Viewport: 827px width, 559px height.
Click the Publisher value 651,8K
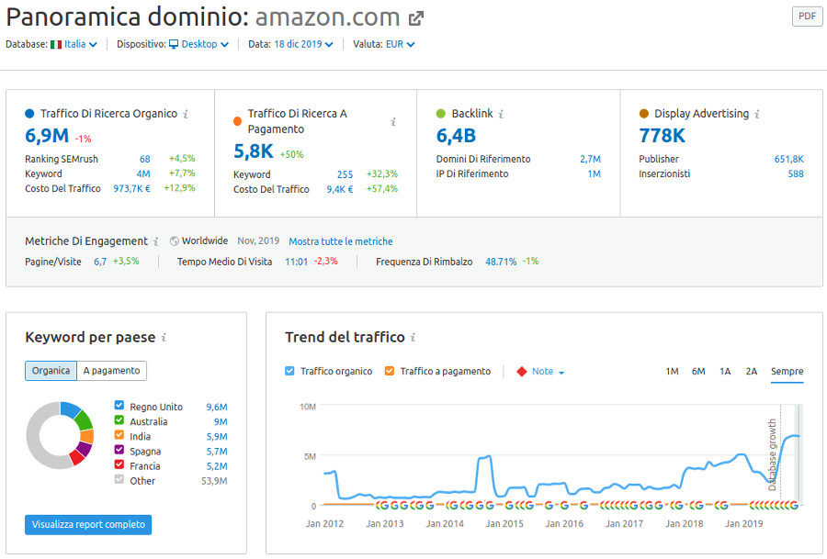coord(789,159)
